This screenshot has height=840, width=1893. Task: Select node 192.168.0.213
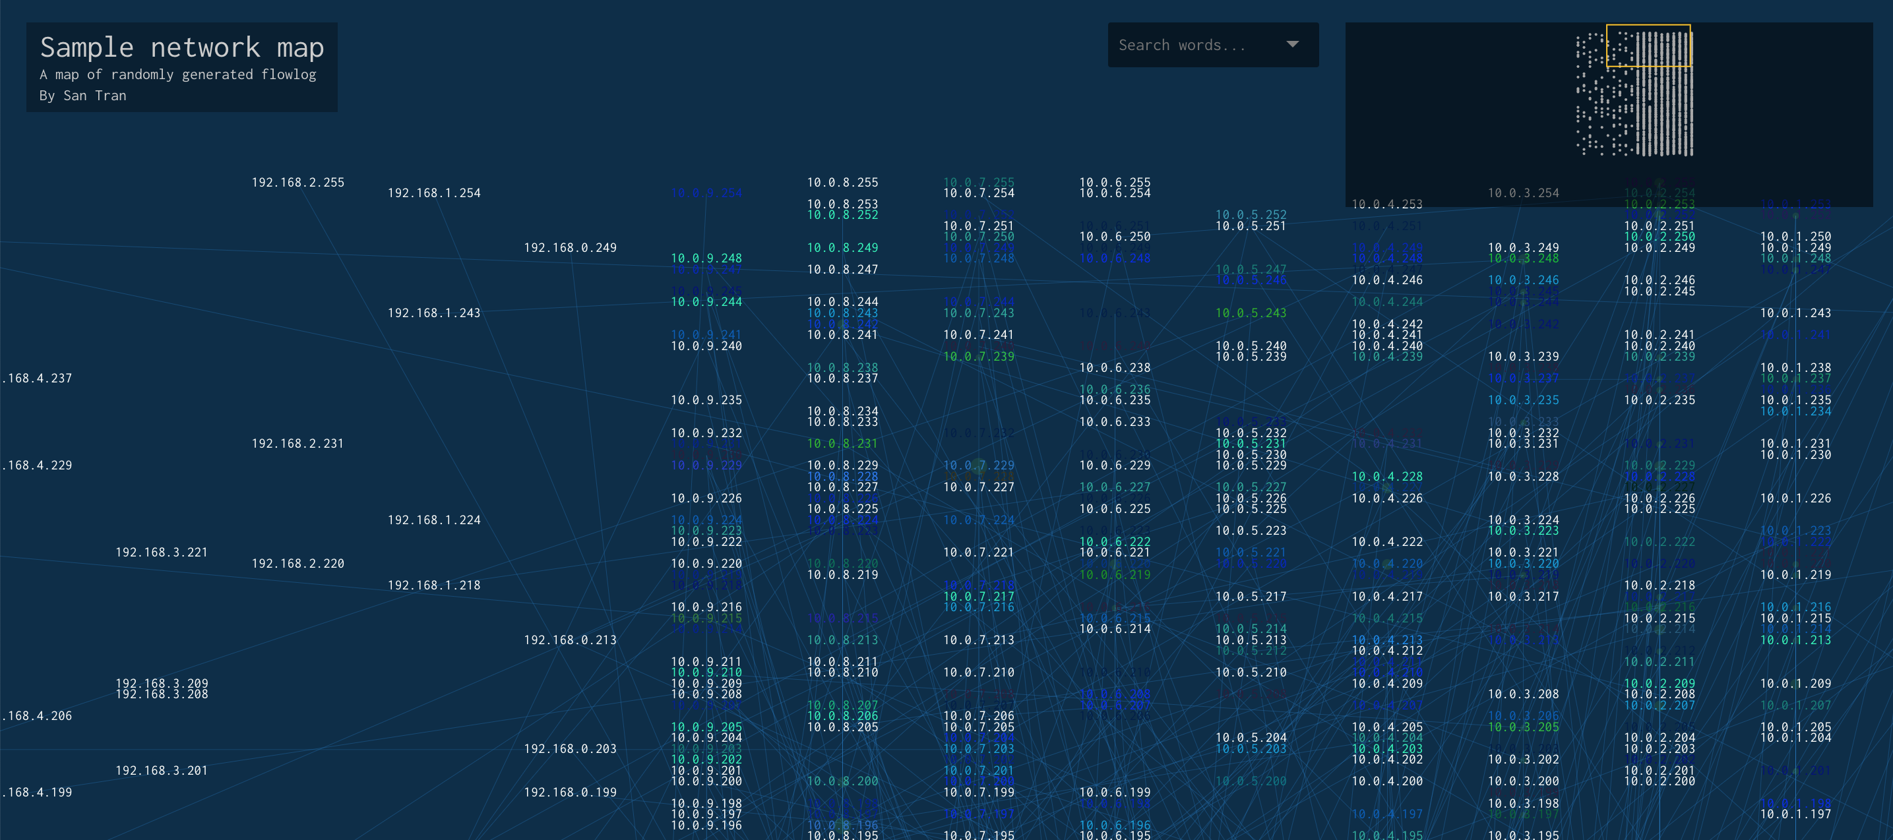569,640
